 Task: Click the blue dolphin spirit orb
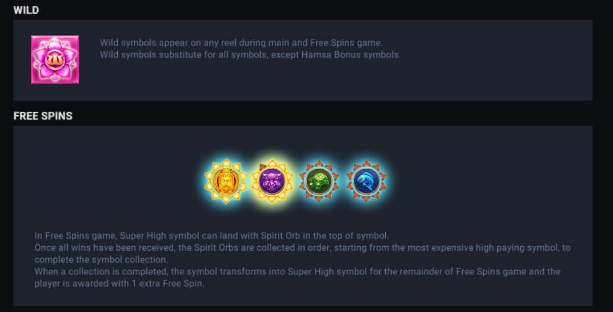click(x=365, y=181)
